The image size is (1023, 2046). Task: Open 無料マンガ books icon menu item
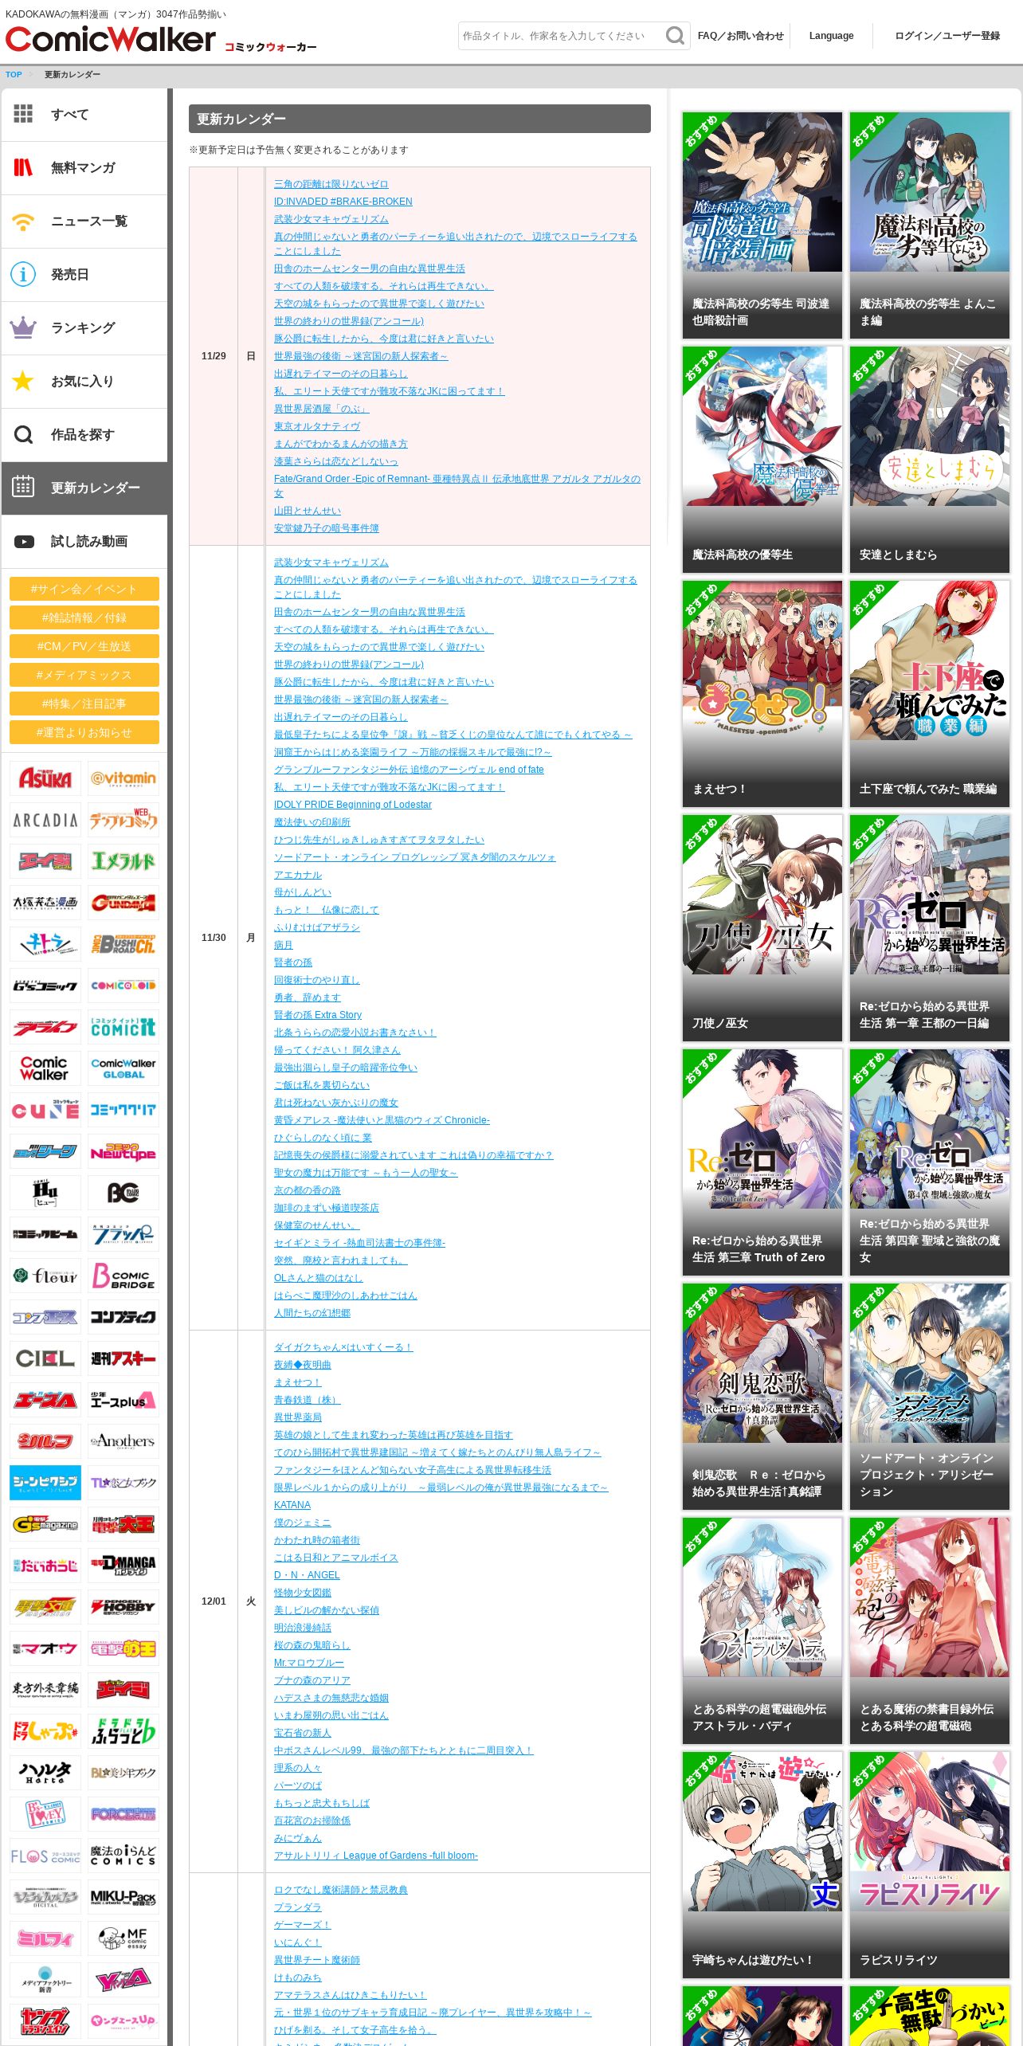point(23,167)
